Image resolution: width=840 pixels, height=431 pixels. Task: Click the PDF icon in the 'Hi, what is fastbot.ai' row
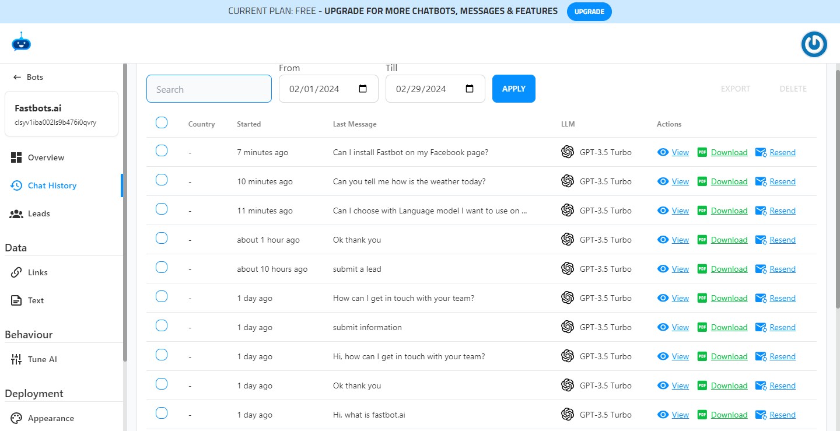point(702,415)
